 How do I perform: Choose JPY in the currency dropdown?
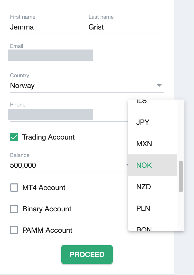click(x=143, y=122)
